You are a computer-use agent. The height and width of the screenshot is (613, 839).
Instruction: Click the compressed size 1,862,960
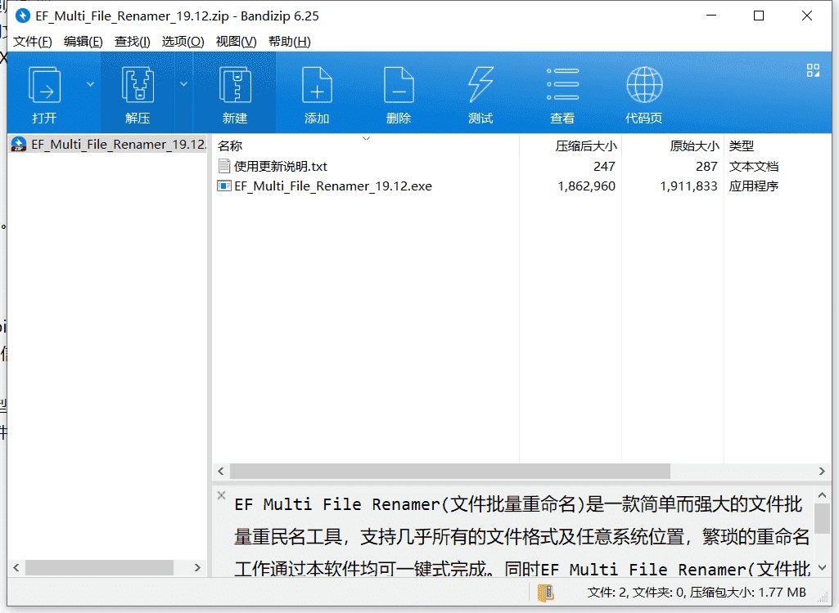pos(586,186)
